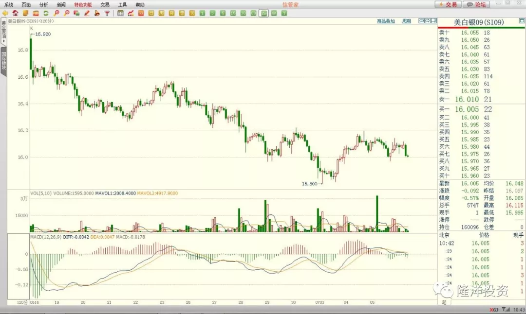Screen dimensions: 526x314
Task: Click the 交易 lightning button at top right
Action: tap(448, 4)
